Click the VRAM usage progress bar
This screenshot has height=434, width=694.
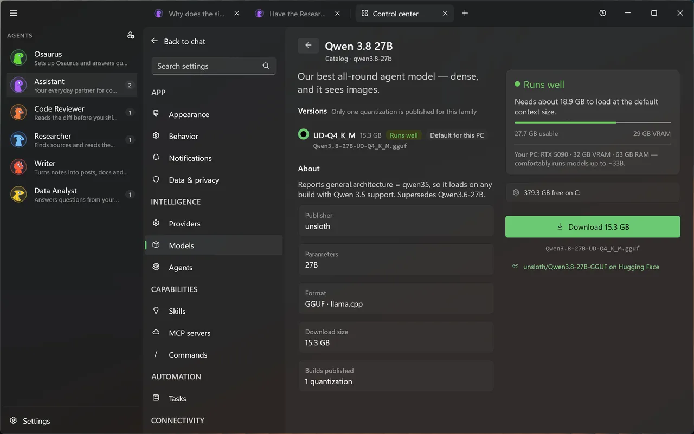tap(593, 122)
